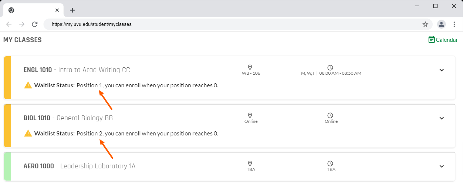Open a new browser tab
Screen dimensions: 463x185
pos(72,10)
